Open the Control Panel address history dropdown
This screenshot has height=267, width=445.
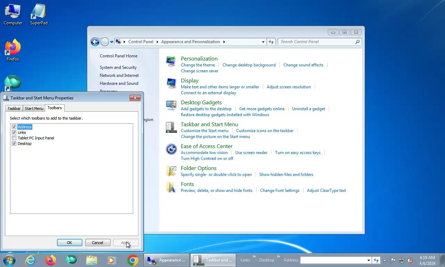[x=263, y=42]
